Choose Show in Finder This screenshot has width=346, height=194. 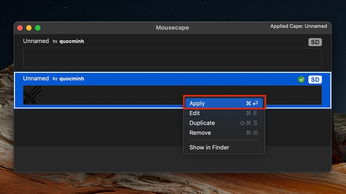224,147
